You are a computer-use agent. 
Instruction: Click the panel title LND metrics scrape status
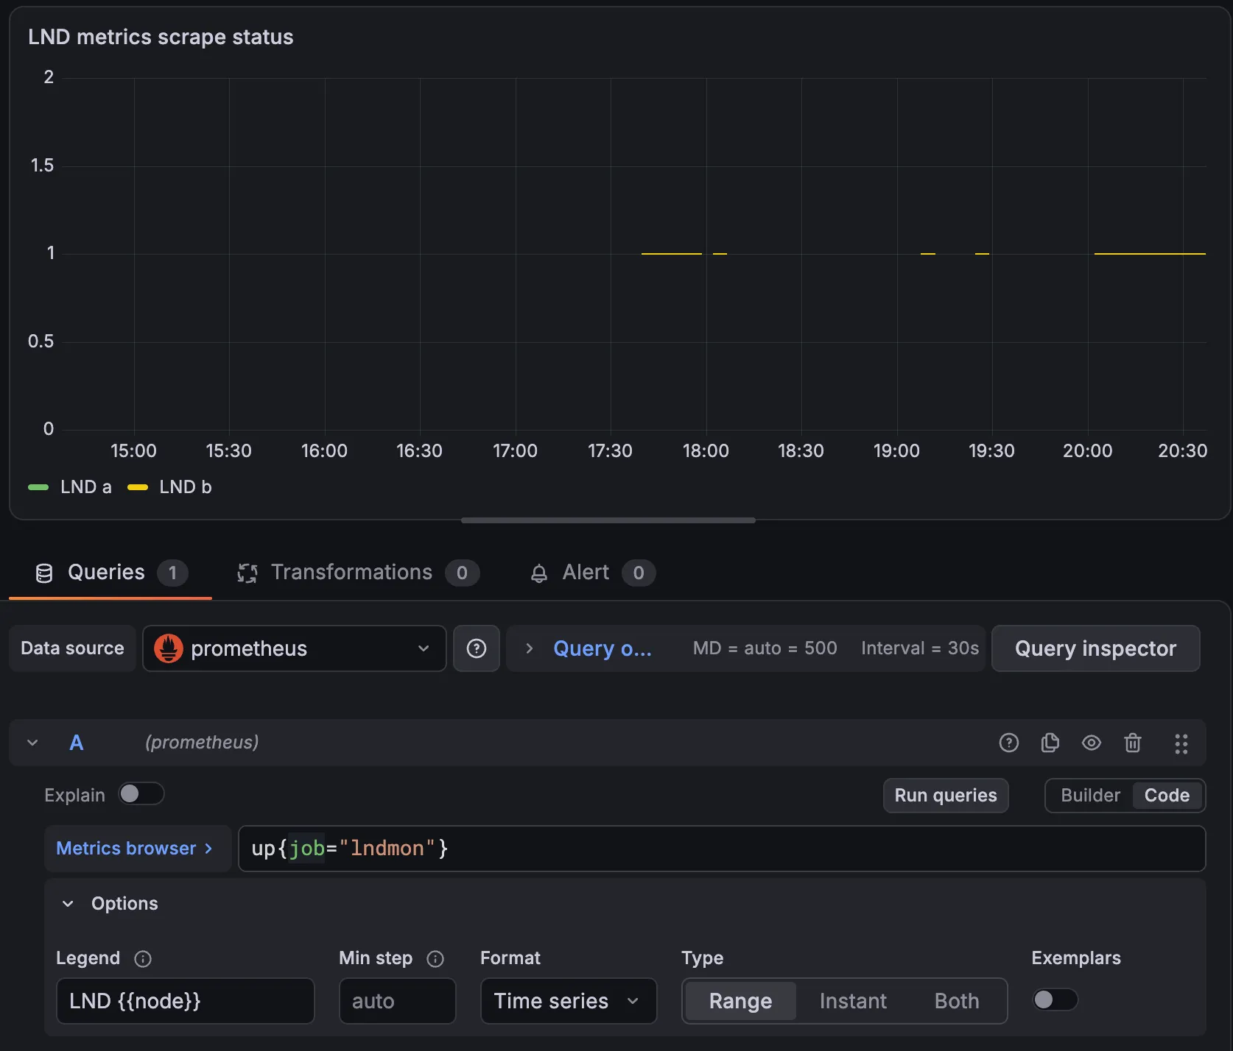161,37
